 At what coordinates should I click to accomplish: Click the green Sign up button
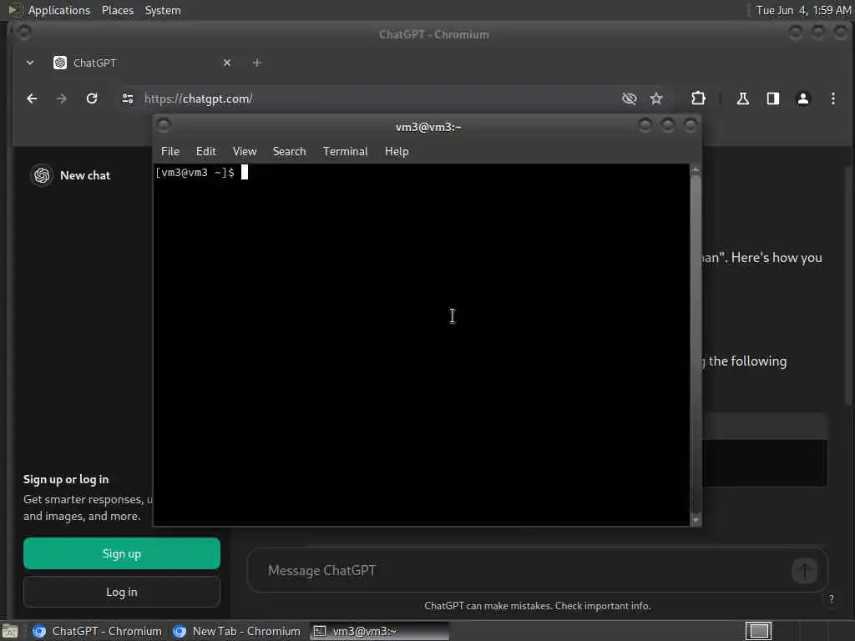tap(122, 553)
